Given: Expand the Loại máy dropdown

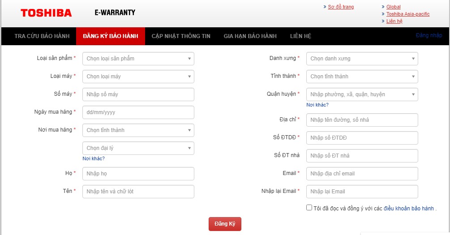Looking at the screenshot, I should click(x=138, y=77).
